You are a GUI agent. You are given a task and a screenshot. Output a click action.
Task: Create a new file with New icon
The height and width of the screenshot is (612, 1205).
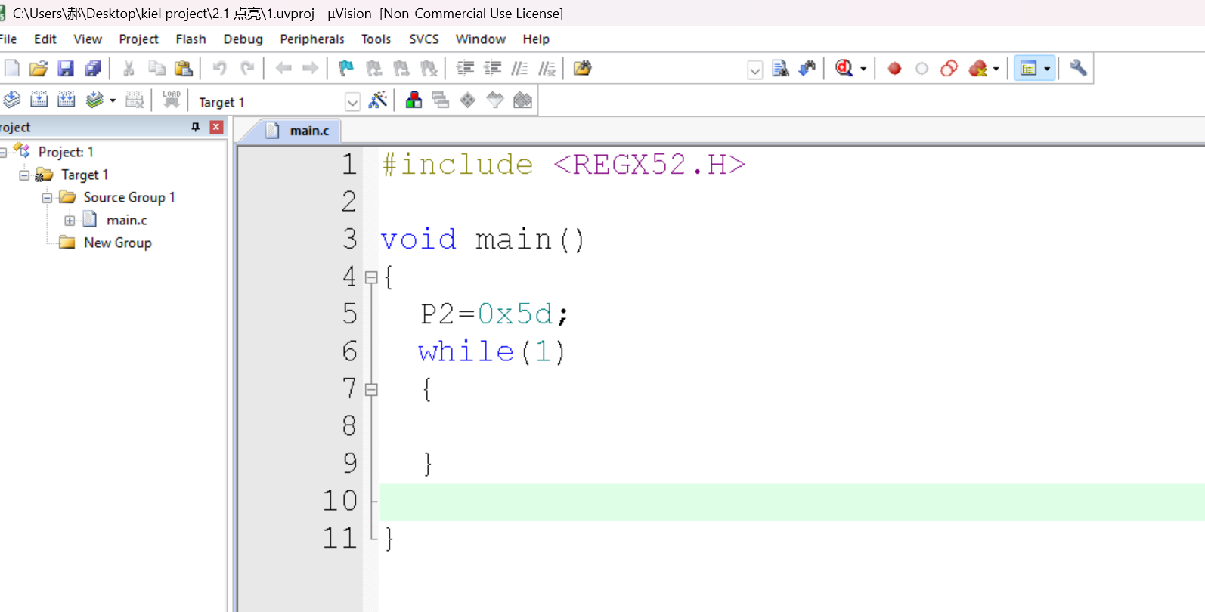[12, 69]
